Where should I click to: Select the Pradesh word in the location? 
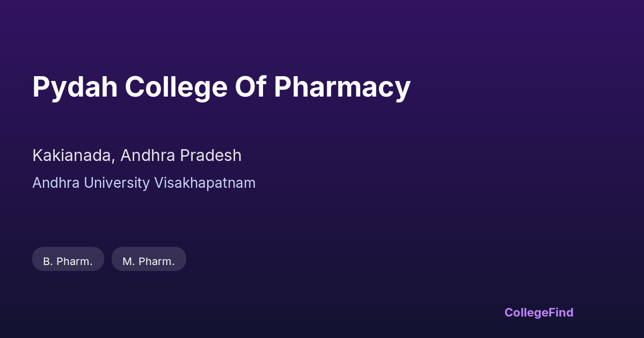coord(210,156)
